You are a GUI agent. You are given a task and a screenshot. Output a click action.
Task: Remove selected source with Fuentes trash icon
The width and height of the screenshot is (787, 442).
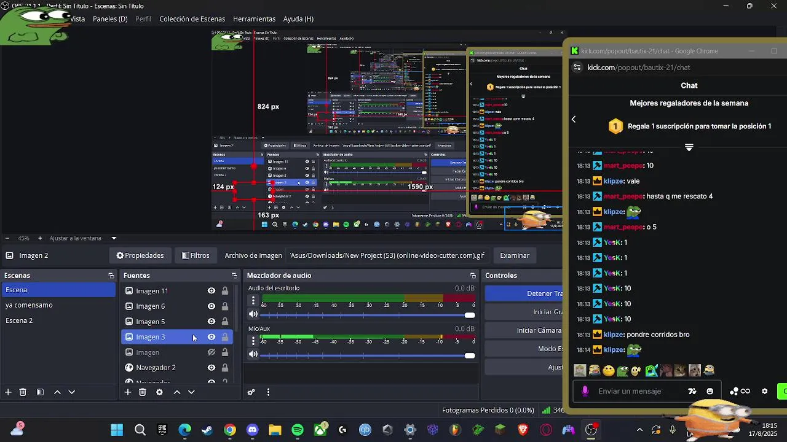pyautogui.click(x=142, y=392)
